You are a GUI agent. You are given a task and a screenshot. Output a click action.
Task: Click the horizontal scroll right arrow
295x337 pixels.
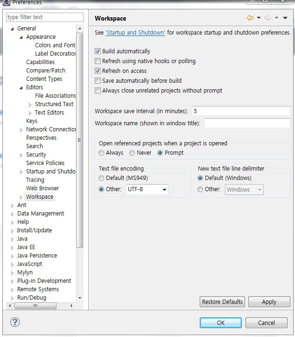(x=71, y=306)
